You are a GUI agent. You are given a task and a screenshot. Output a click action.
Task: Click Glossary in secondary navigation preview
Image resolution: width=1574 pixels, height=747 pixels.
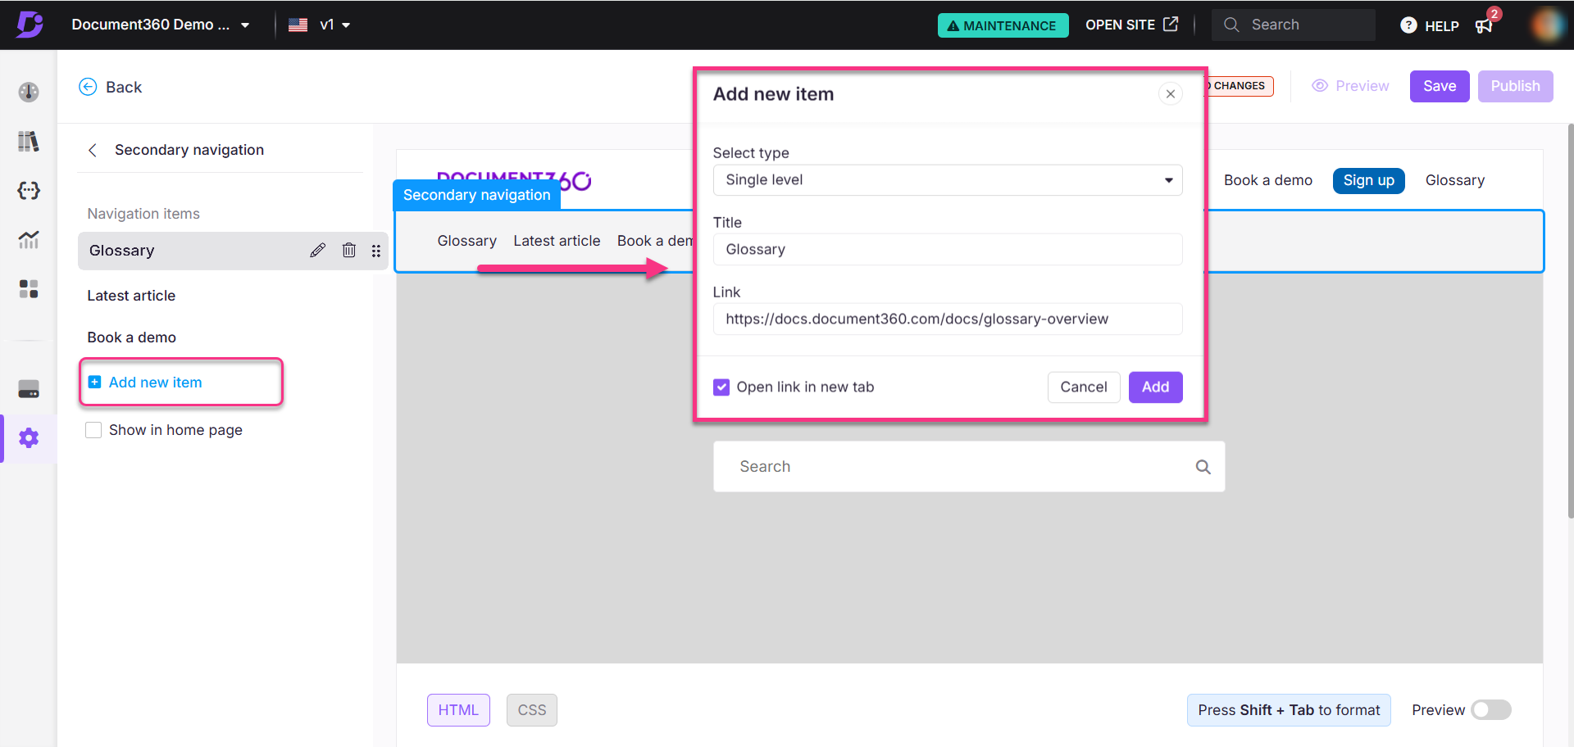pyautogui.click(x=467, y=241)
